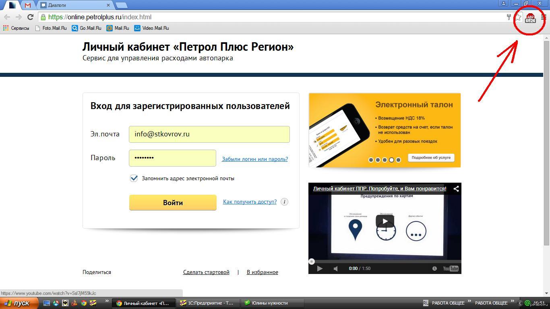Click the Adblock Plus extension icon
The width and height of the screenshot is (550, 309).
[530, 18]
